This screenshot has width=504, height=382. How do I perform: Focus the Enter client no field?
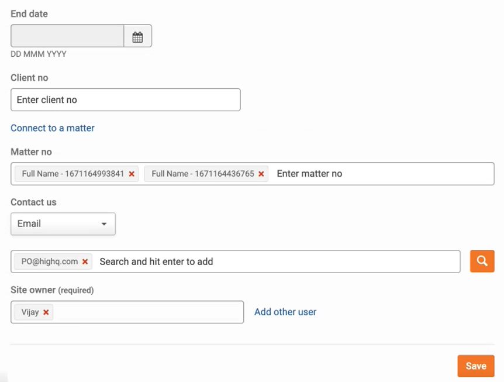pos(126,99)
